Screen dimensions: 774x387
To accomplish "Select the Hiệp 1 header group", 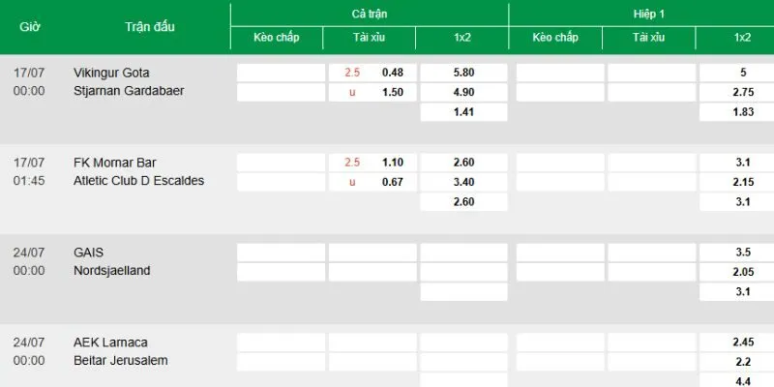I will pyautogui.click(x=648, y=15).
